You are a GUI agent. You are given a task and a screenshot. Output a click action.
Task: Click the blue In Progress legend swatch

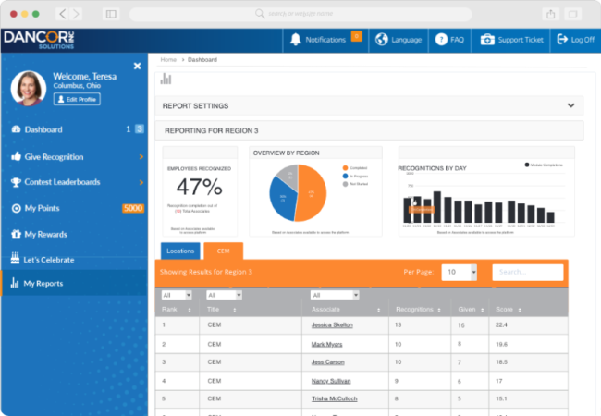point(346,176)
